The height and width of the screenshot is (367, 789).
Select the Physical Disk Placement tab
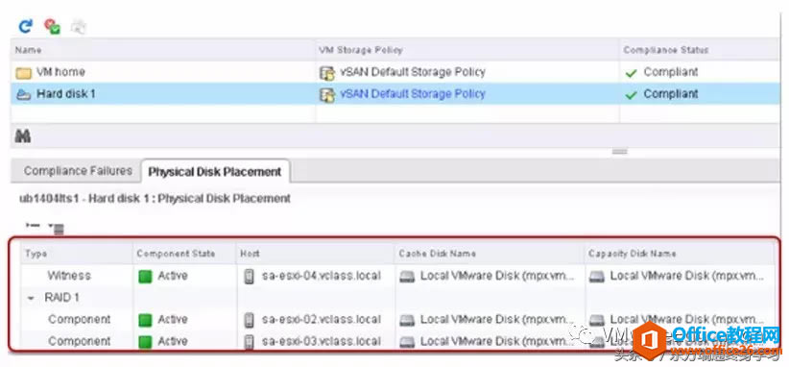[215, 172]
